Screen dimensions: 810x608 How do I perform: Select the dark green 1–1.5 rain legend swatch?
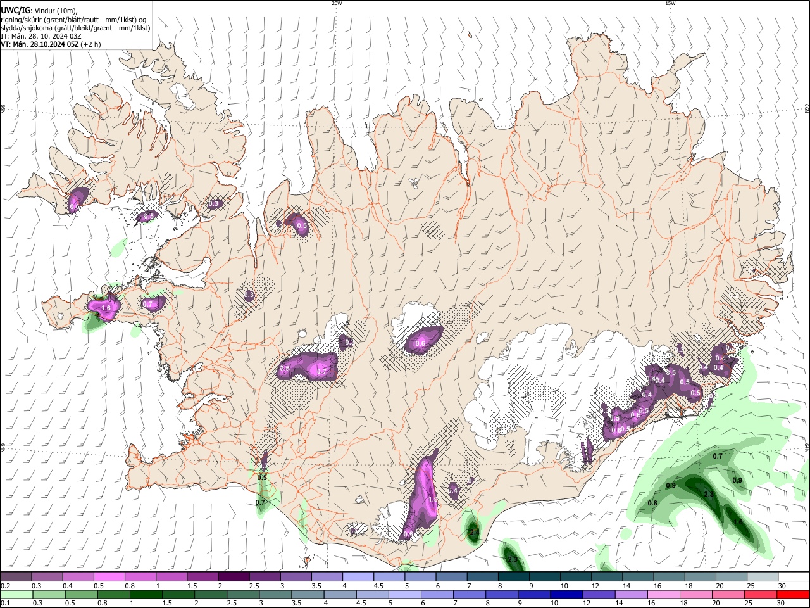click(x=145, y=594)
